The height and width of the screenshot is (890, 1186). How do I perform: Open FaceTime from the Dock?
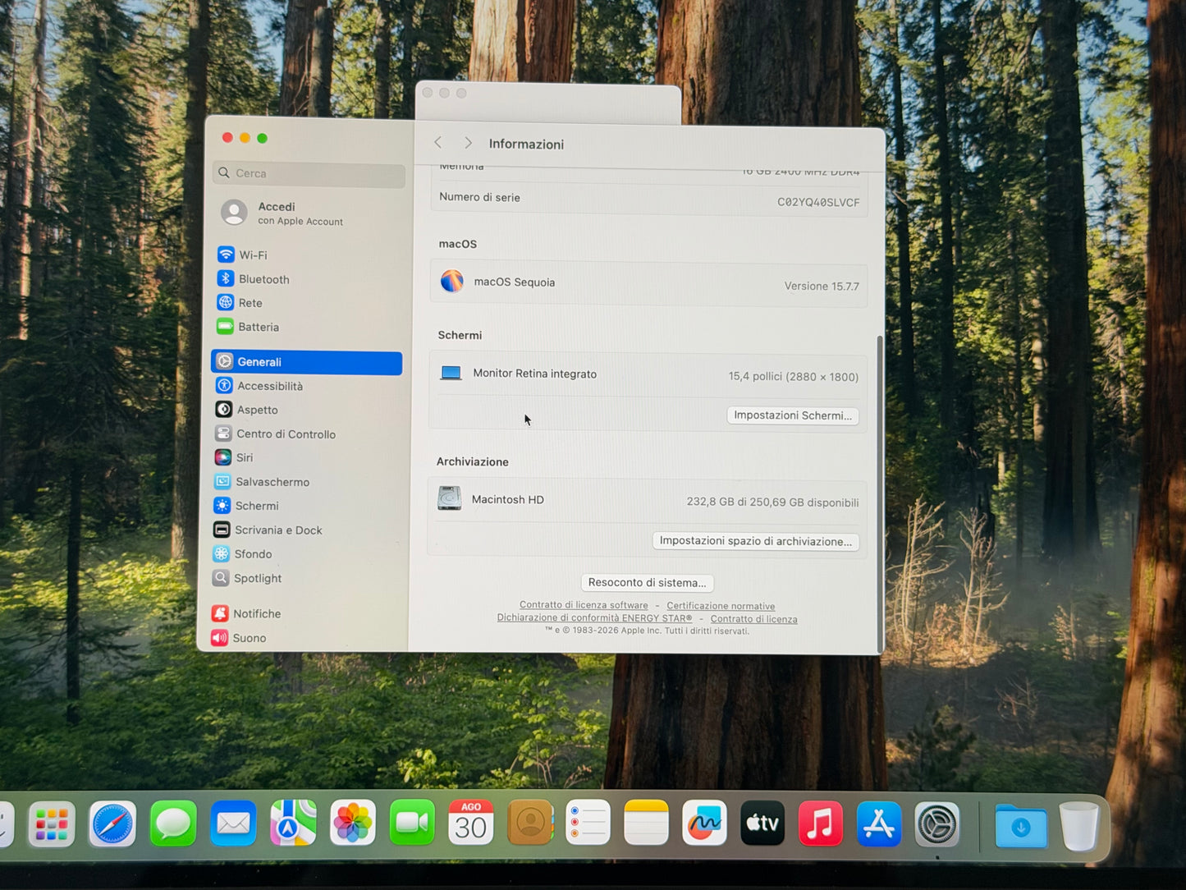[x=412, y=823]
